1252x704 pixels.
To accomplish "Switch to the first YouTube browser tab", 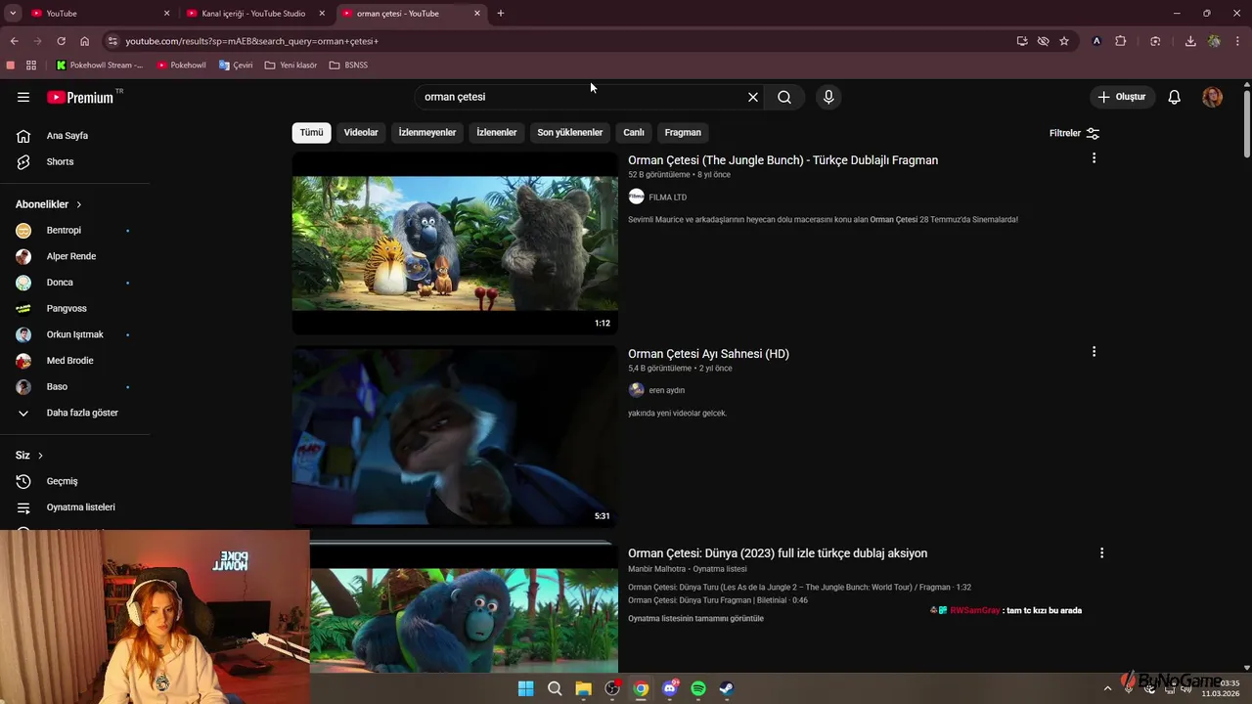I will [98, 14].
